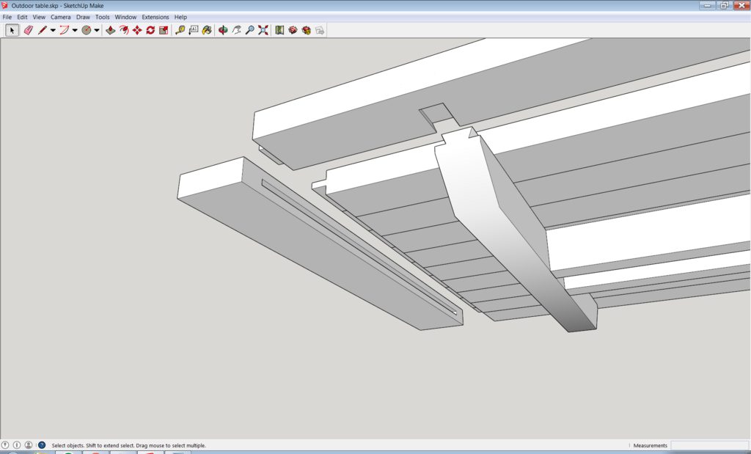Screen dimensions: 751x454
Task: Click the 'Select objects' status hint text
Action: (x=128, y=445)
